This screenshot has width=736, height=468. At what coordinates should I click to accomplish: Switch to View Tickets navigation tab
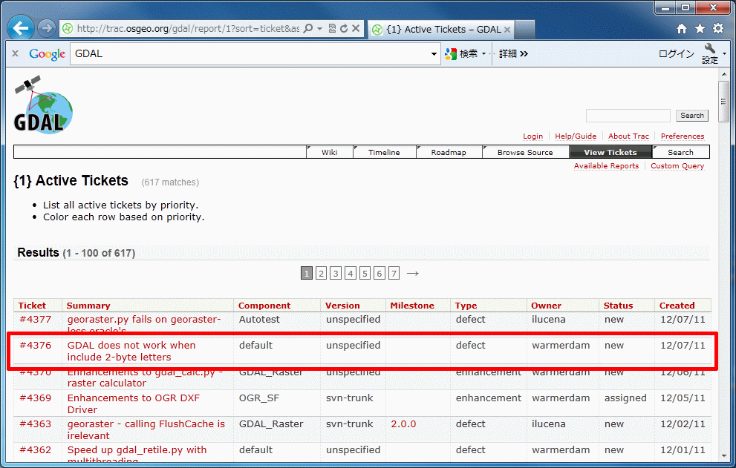click(x=610, y=152)
